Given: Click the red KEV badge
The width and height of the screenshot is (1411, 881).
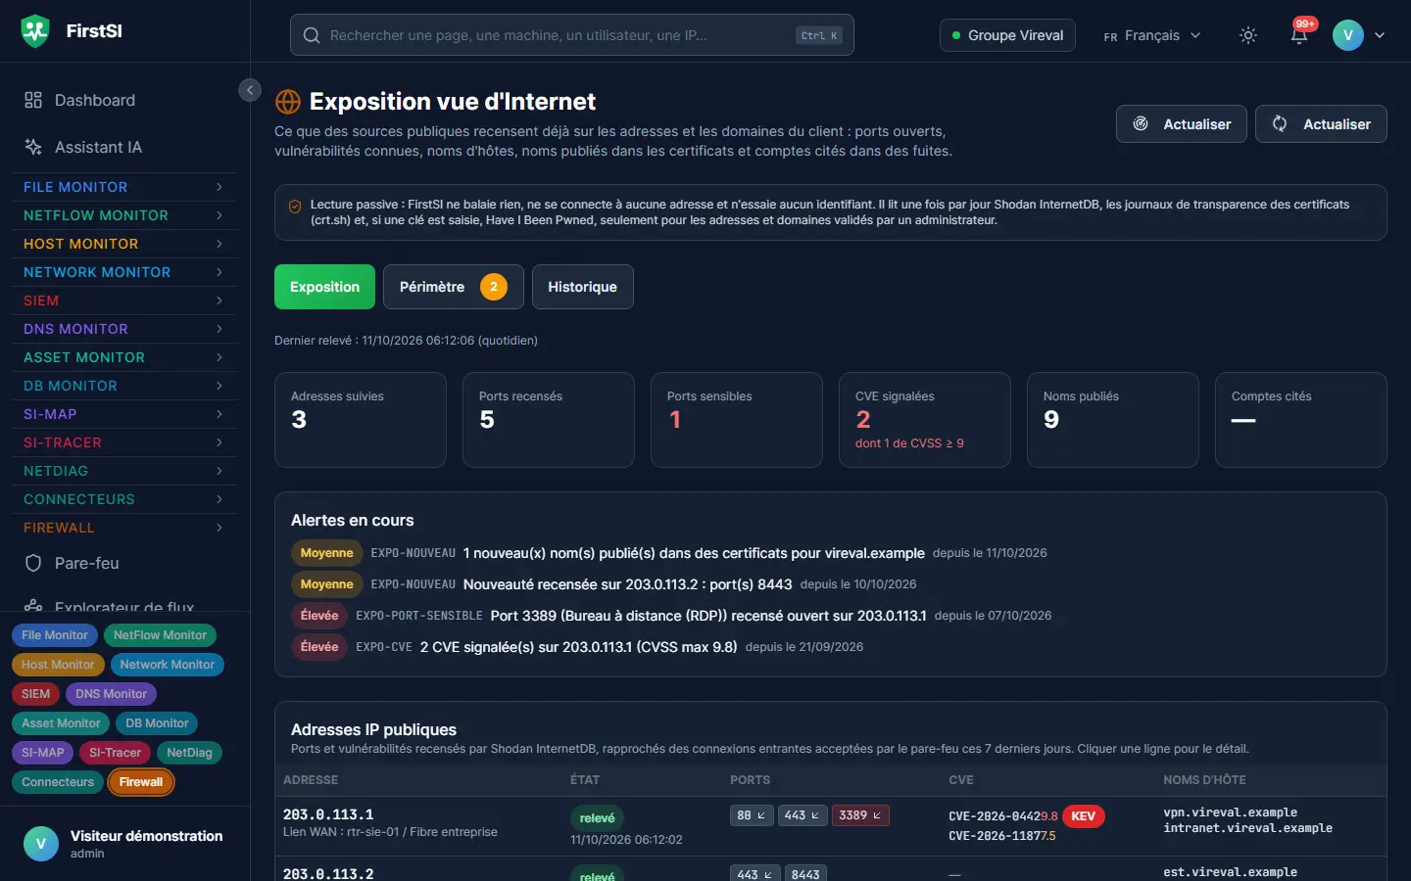Looking at the screenshot, I should [1083, 816].
